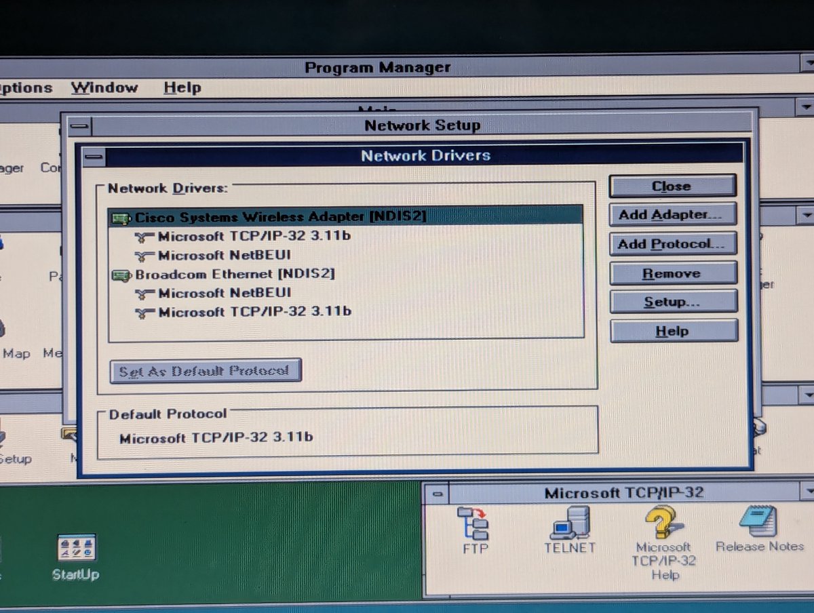Image resolution: width=814 pixels, height=613 pixels.
Task: Open the Window menu in Program Manager
Action: click(x=104, y=87)
